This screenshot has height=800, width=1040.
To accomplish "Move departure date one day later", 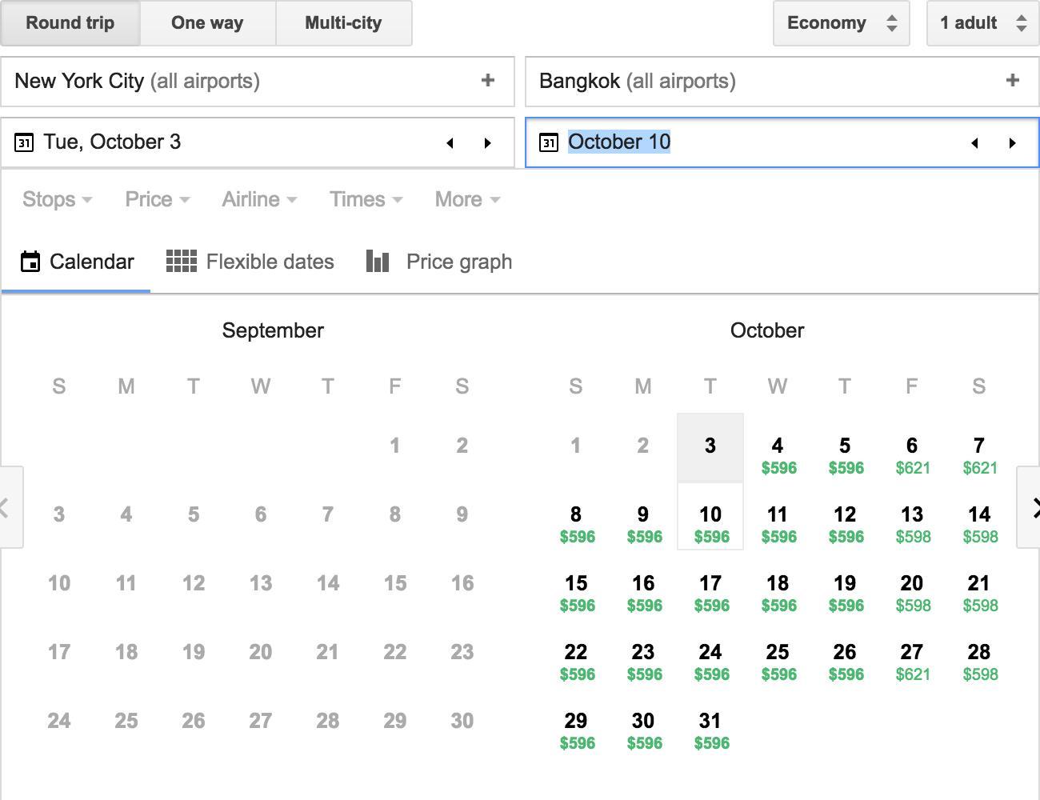I will point(487,143).
